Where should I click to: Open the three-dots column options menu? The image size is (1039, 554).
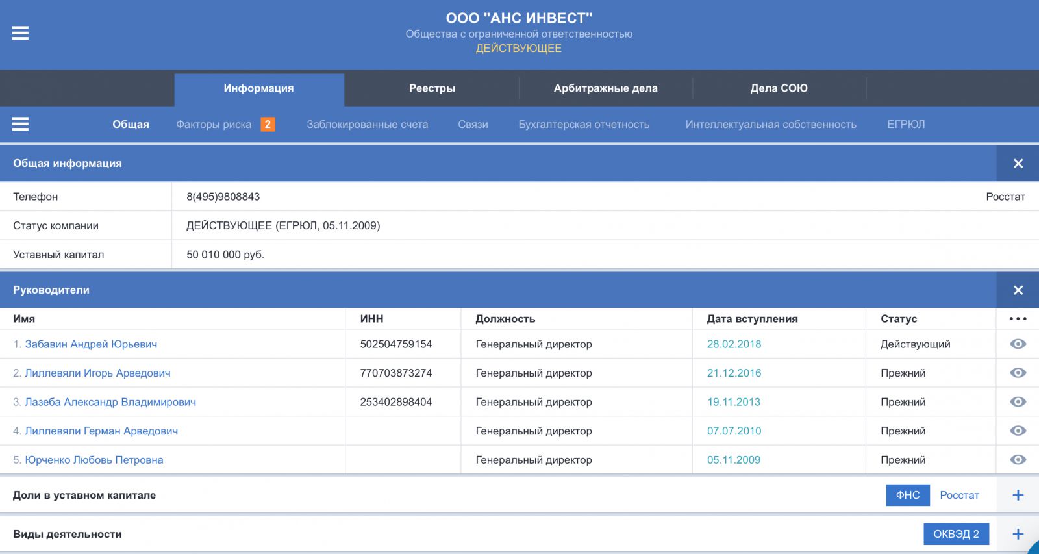(x=1018, y=319)
